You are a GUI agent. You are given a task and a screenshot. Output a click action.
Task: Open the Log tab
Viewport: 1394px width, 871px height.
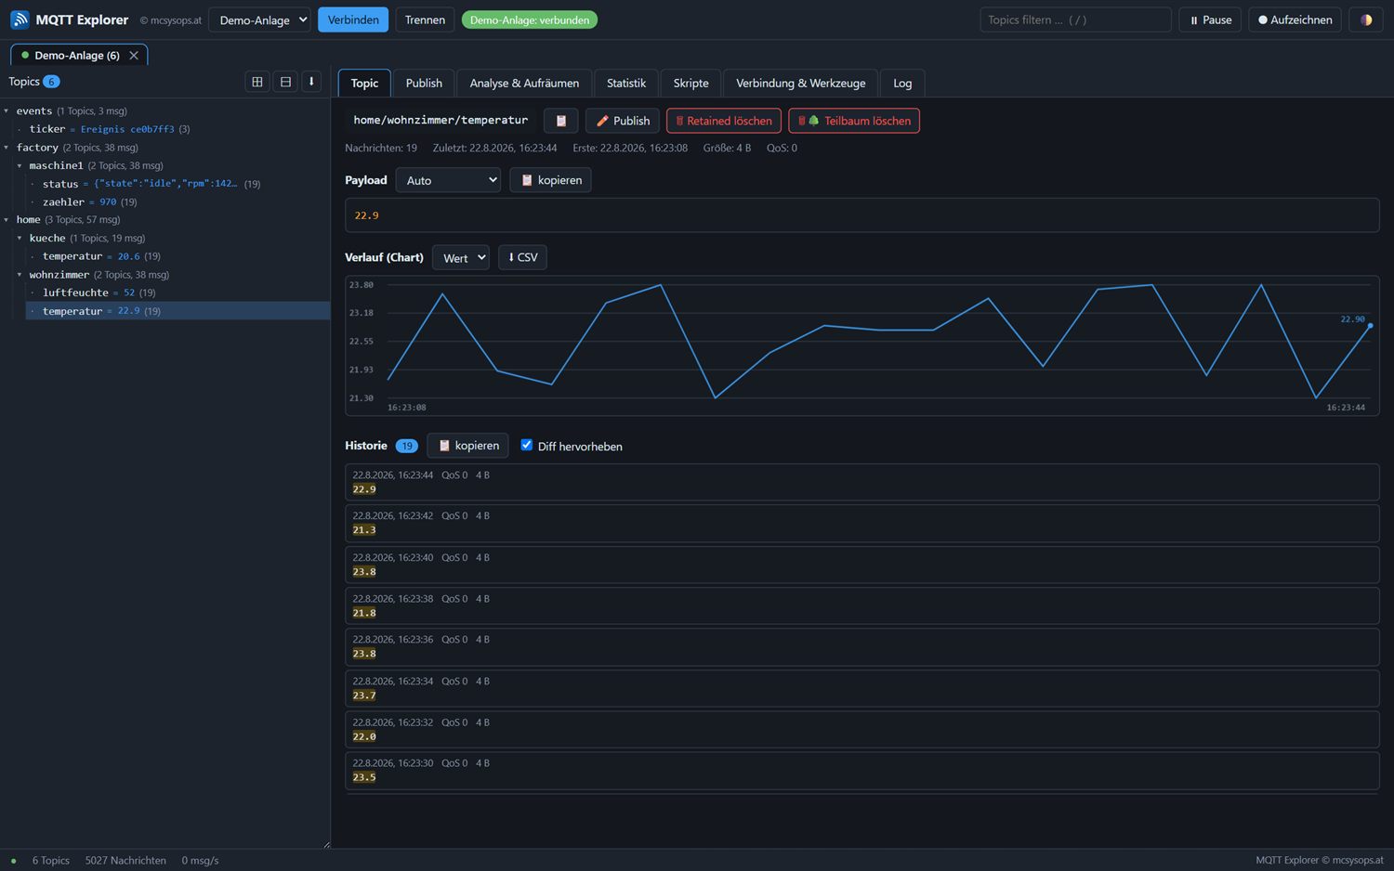click(902, 83)
